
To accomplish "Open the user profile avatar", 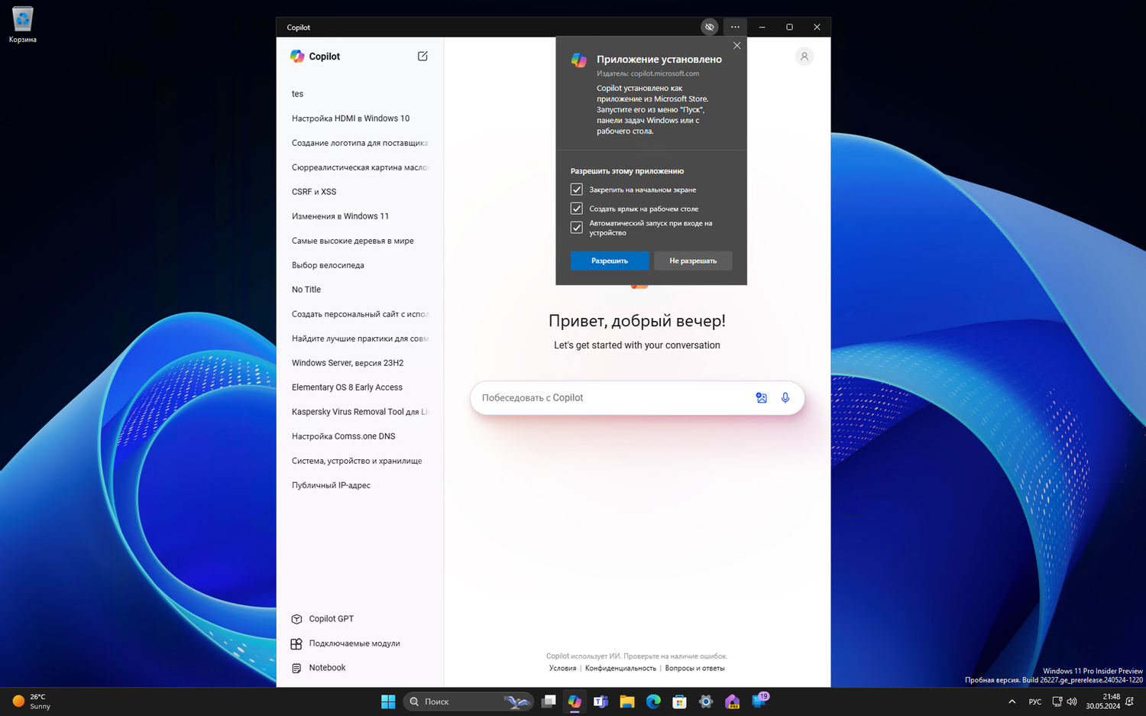I will click(804, 56).
